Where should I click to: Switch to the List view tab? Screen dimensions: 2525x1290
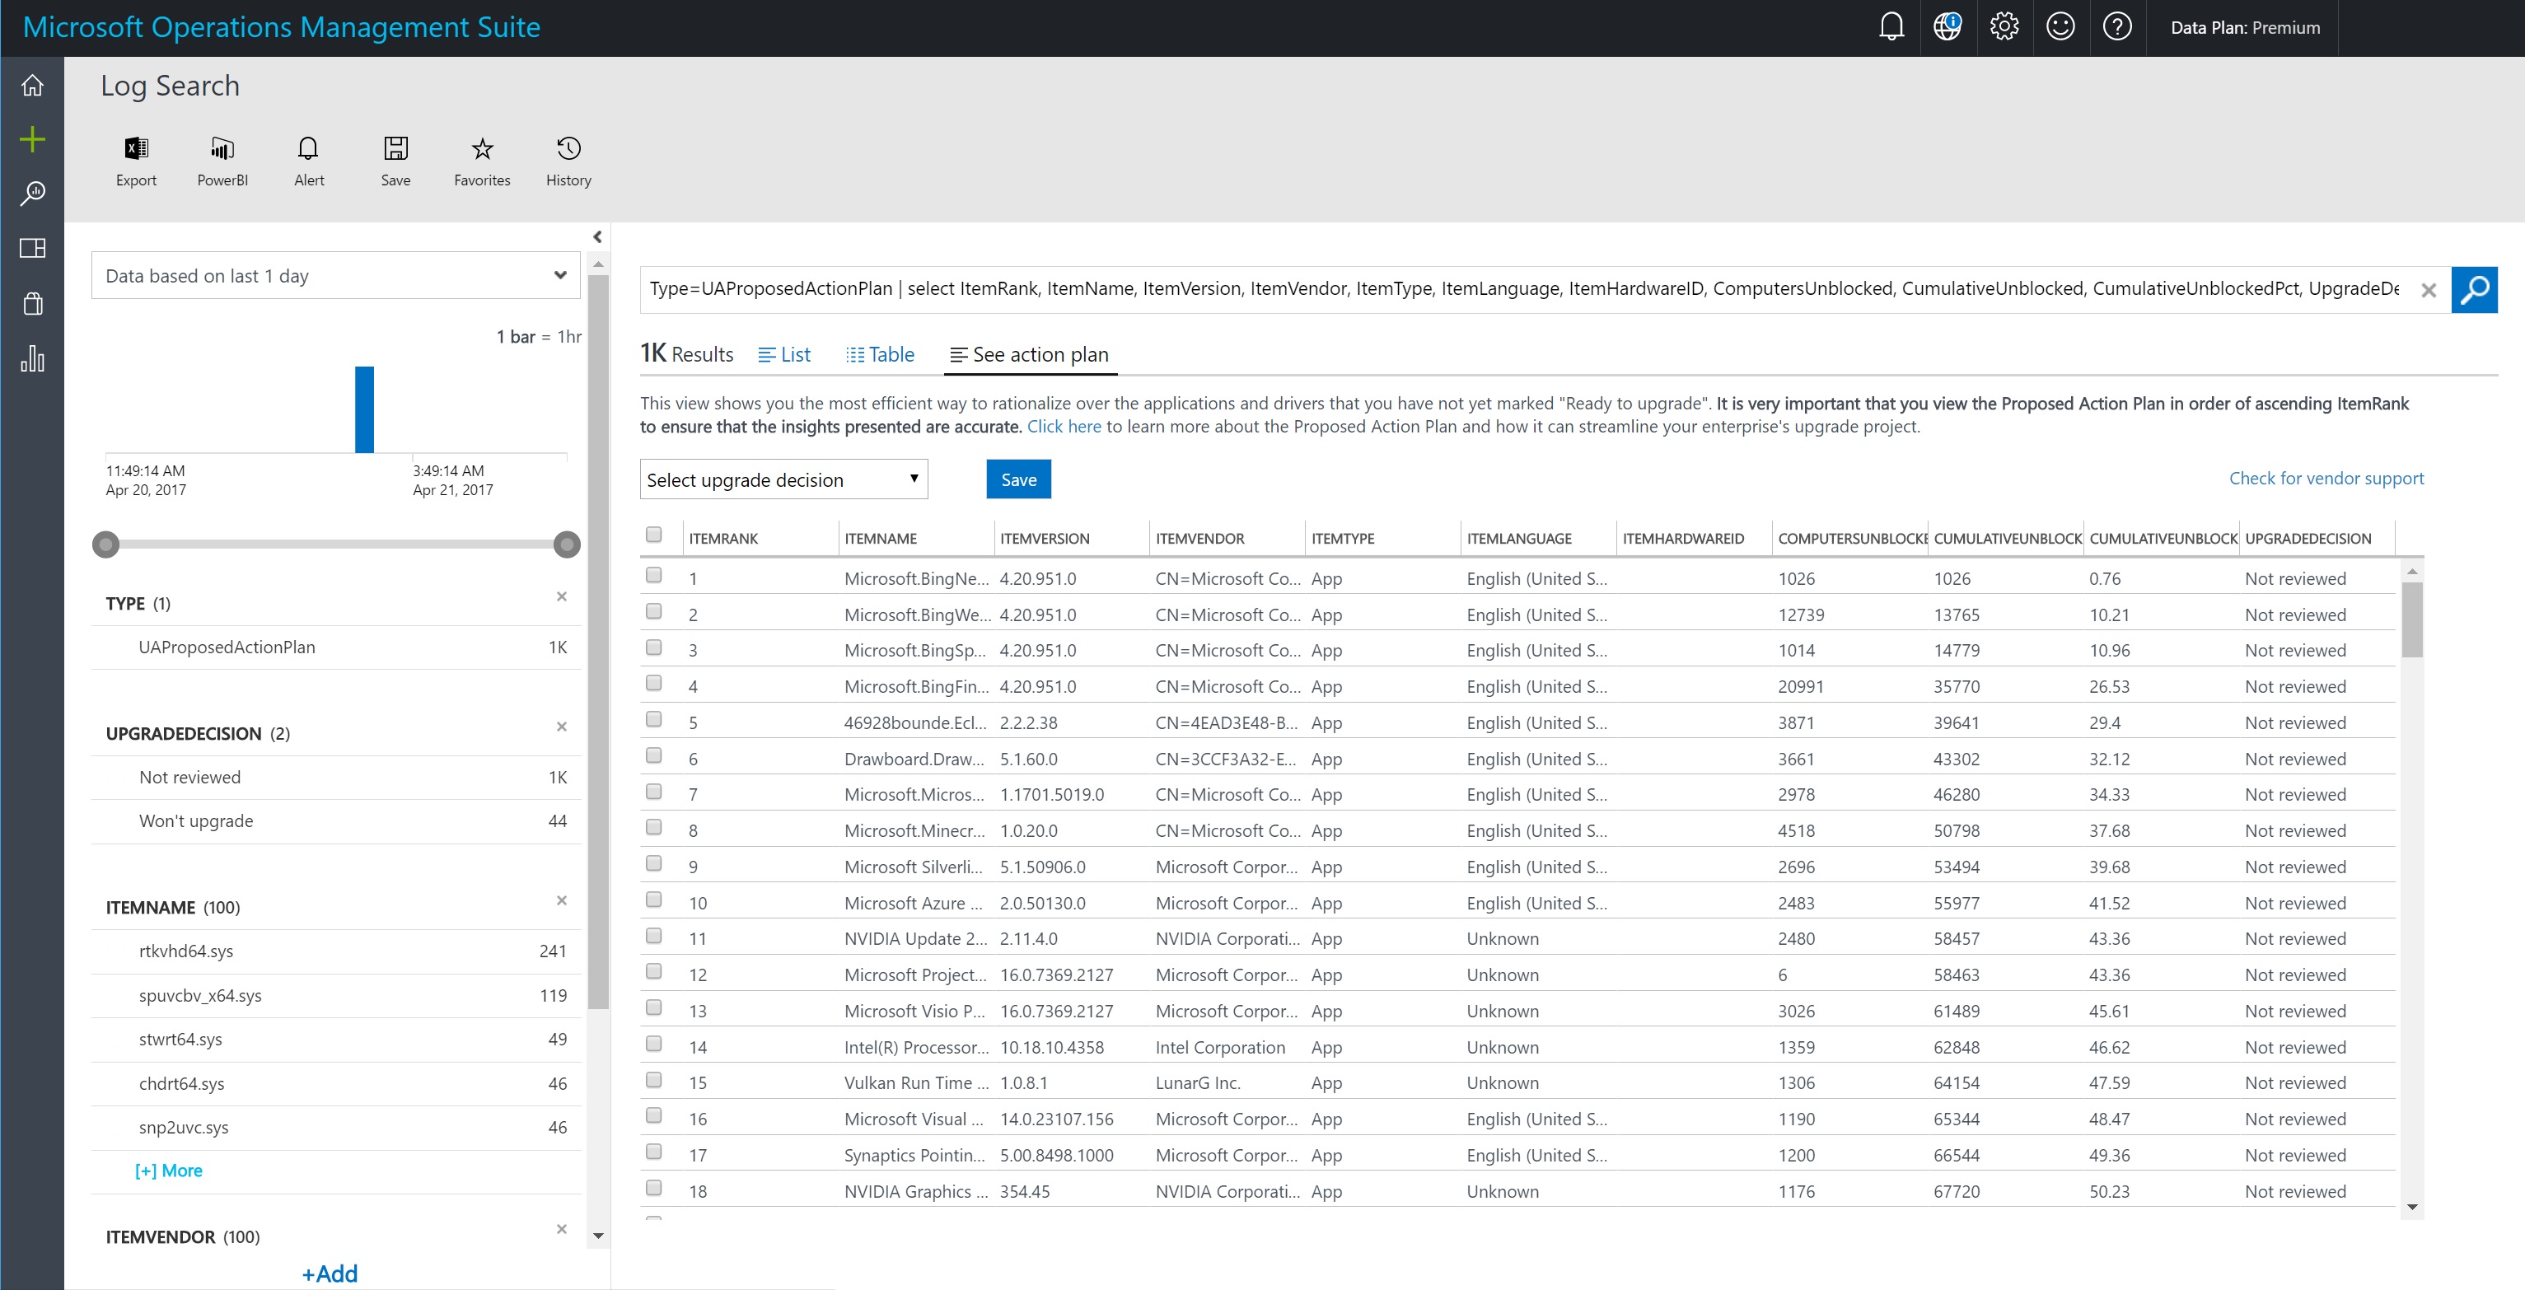(x=784, y=355)
